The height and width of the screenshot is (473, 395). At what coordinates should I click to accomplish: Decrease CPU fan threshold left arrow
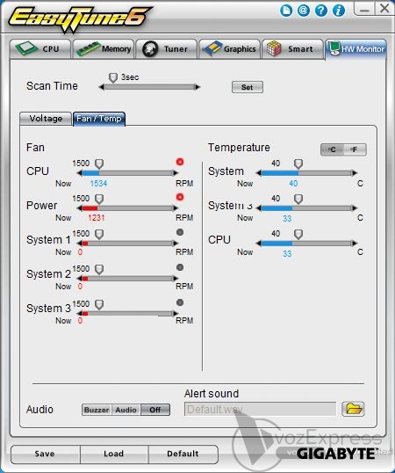[79, 173]
